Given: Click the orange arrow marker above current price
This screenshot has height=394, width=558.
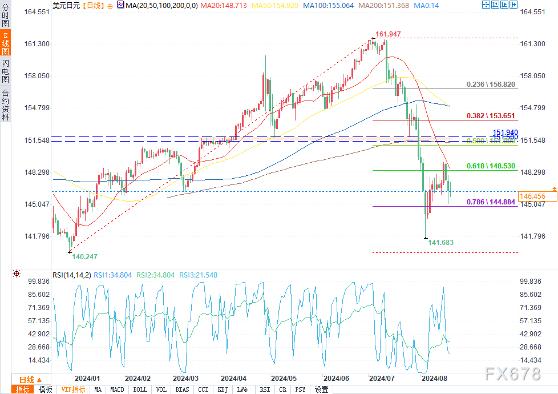Looking at the screenshot, I should (x=554, y=188).
